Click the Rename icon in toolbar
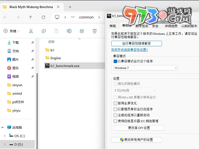 pyautogui.click(x=69, y=31)
